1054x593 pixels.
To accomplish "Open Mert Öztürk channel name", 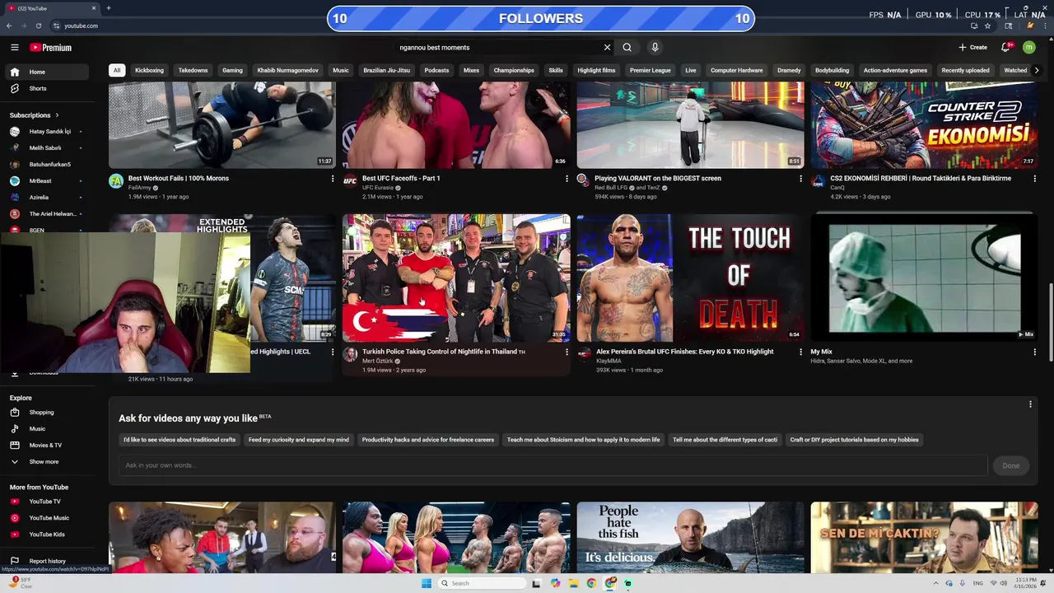I will pyautogui.click(x=377, y=362).
